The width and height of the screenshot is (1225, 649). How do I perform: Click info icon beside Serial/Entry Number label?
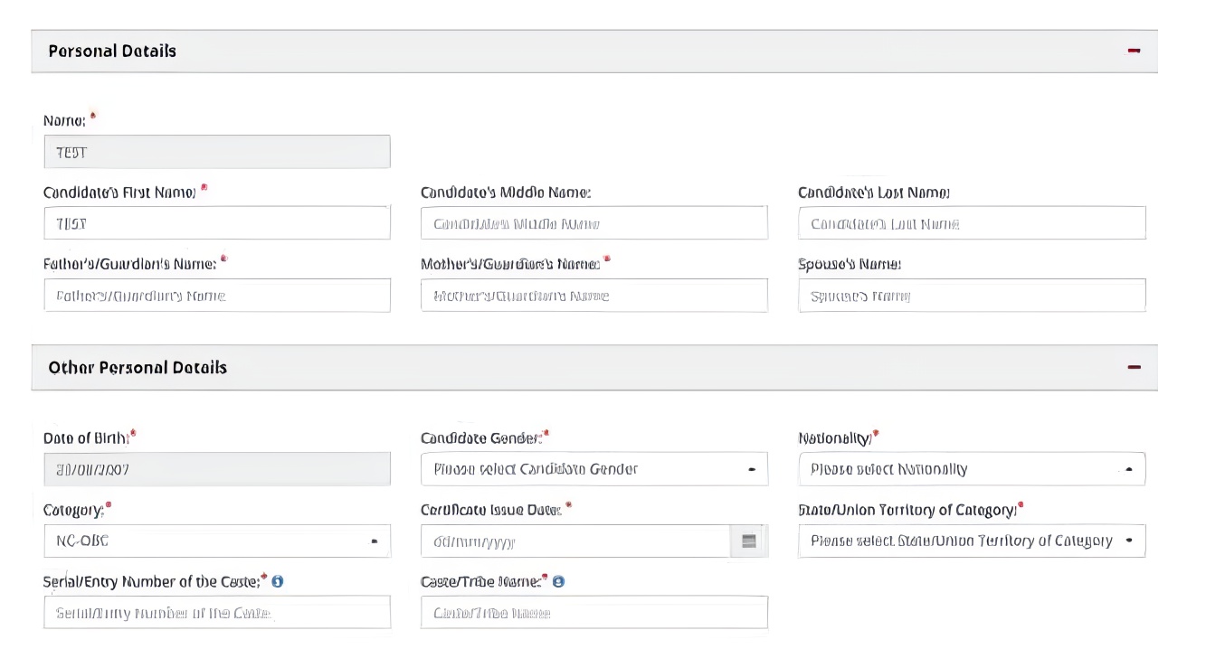(x=278, y=581)
